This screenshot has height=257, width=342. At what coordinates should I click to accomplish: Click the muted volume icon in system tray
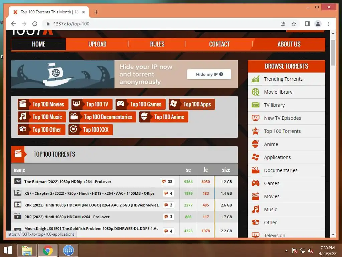coord(311,250)
